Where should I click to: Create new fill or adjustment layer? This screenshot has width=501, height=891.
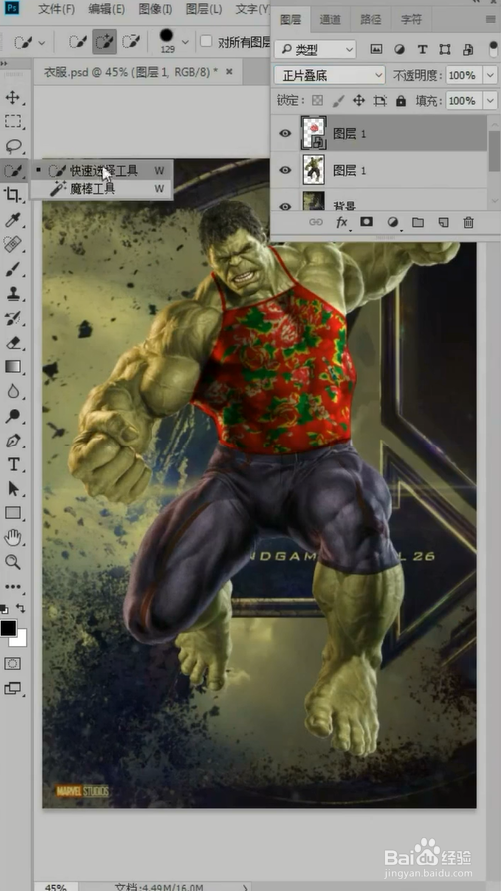tap(392, 222)
